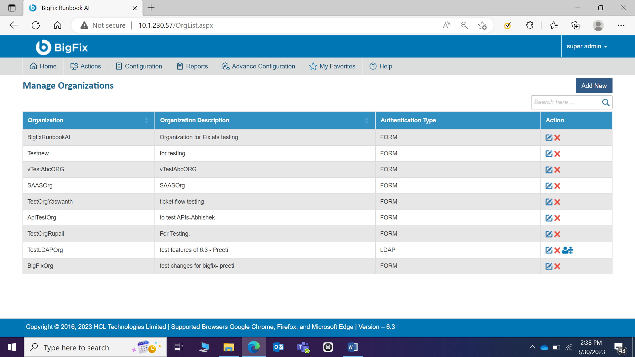Click the Add New button
The width and height of the screenshot is (635, 357).
(594, 86)
